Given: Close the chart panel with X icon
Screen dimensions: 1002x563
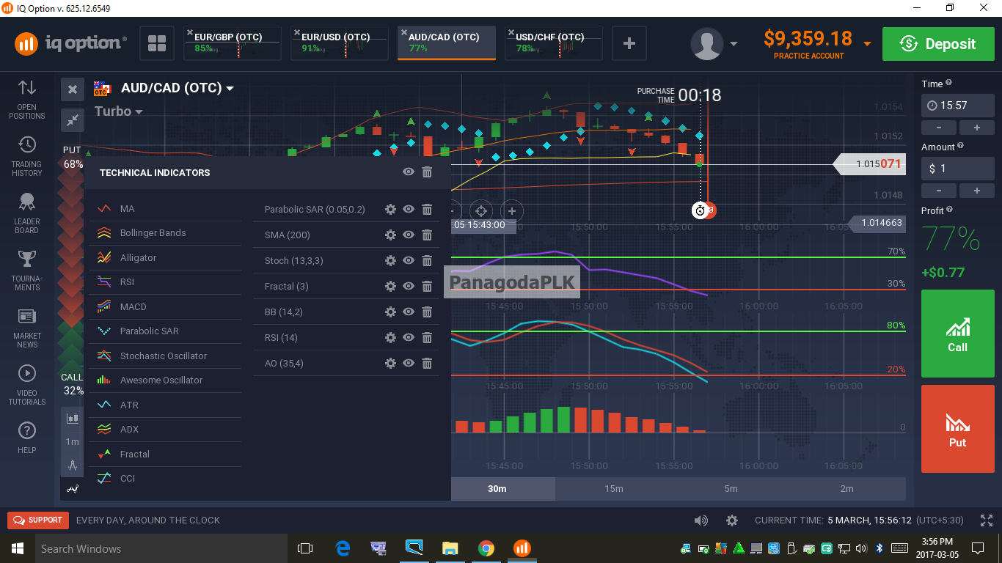Looking at the screenshot, I should click(x=73, y=89).
